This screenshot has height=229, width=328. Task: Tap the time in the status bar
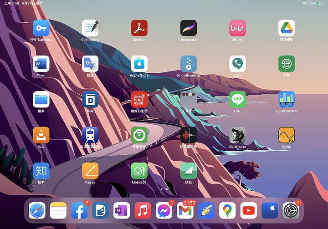pos(11,3)
